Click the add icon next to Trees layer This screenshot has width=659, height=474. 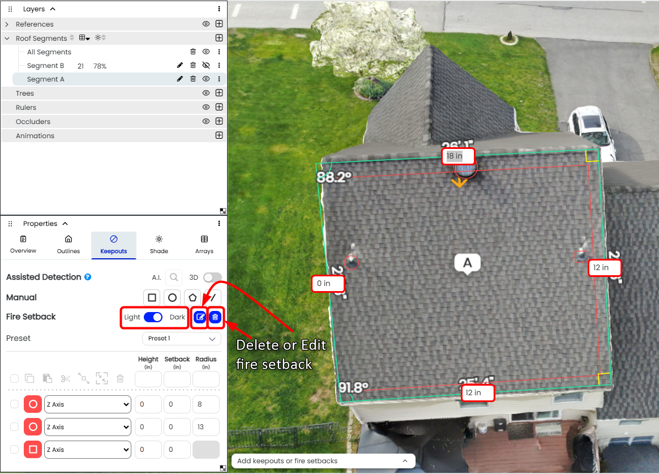219,93
